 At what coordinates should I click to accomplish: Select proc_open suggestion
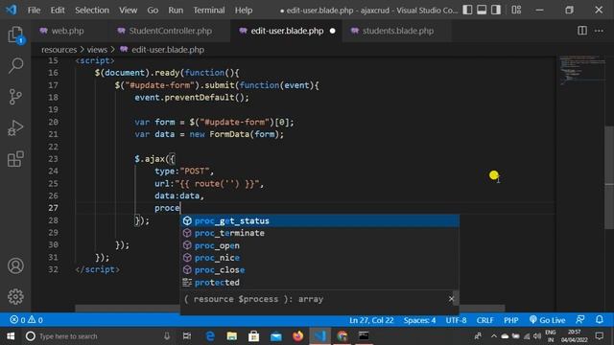point(319,245)
